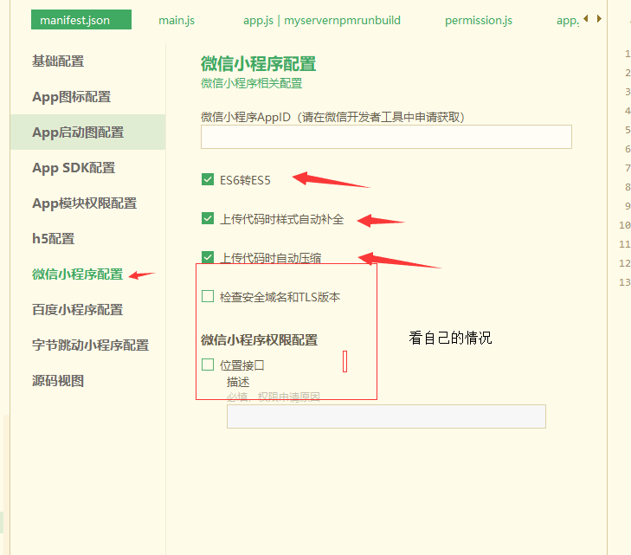Open 百度小程序配置 section
Screen dimensions: 631x555
(77, 309)
